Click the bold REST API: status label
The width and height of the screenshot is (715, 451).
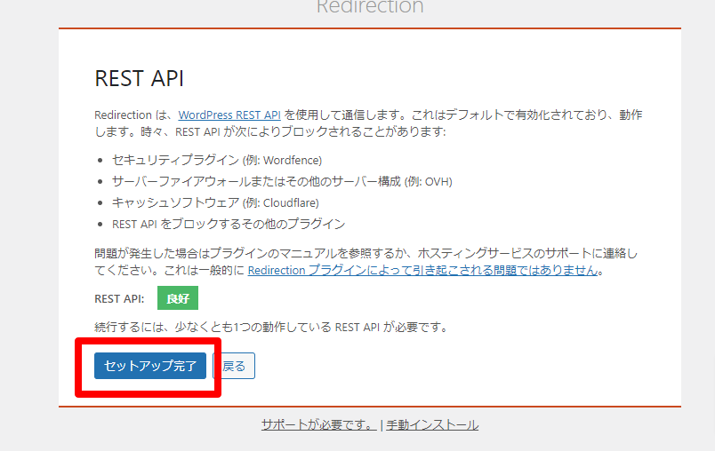119,298
